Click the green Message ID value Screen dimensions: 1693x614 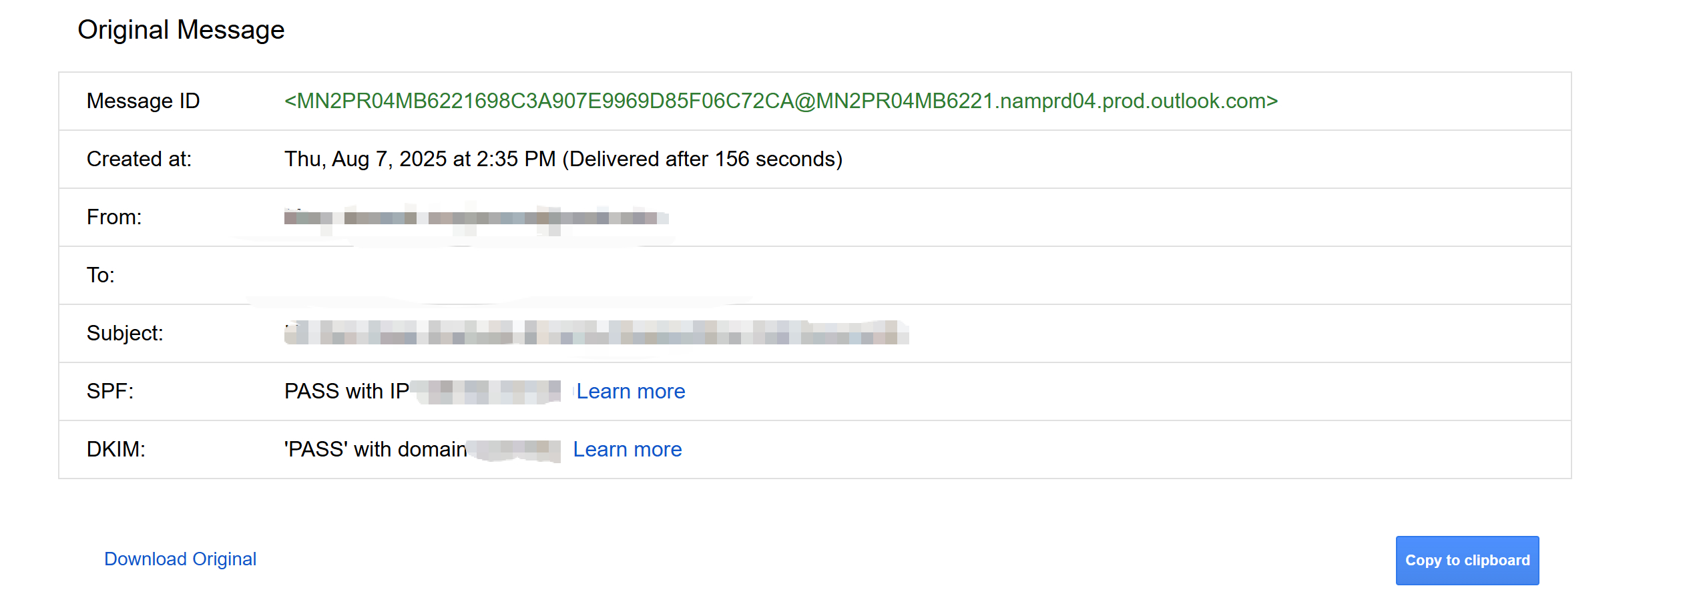pos(780,101)
